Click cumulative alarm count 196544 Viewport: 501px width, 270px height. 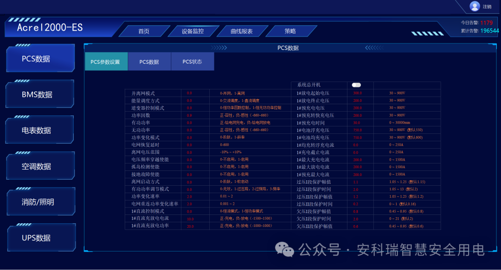click(x=489, y=31)
